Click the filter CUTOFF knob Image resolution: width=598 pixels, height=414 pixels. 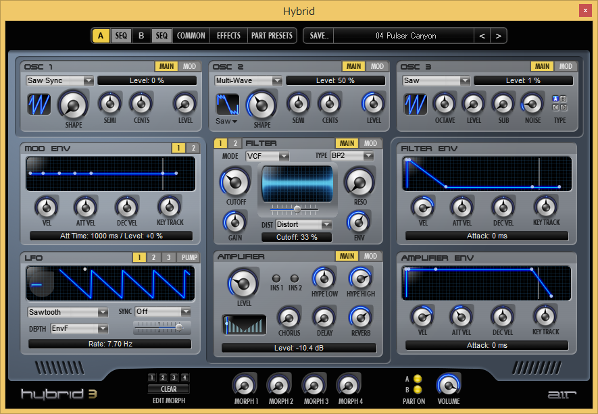tap(235, 182)
